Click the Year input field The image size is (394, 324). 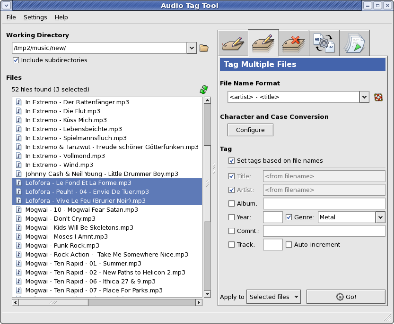tap(273, 217)
